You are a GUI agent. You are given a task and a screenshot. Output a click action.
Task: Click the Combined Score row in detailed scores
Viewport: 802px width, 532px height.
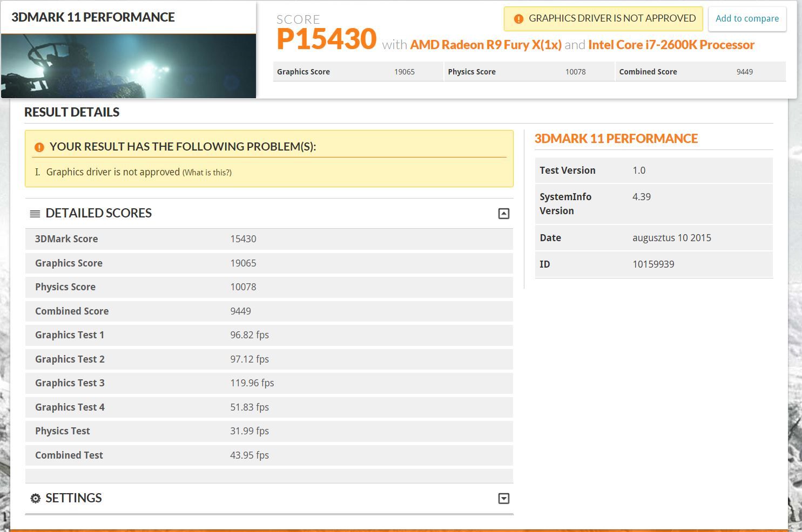[269, 311]
